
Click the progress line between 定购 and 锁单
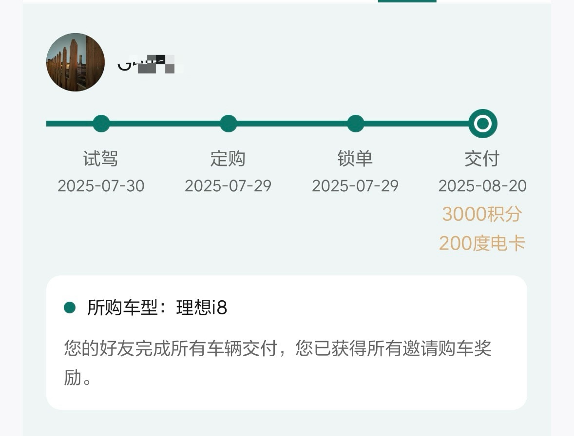click(x=292, y=124)
